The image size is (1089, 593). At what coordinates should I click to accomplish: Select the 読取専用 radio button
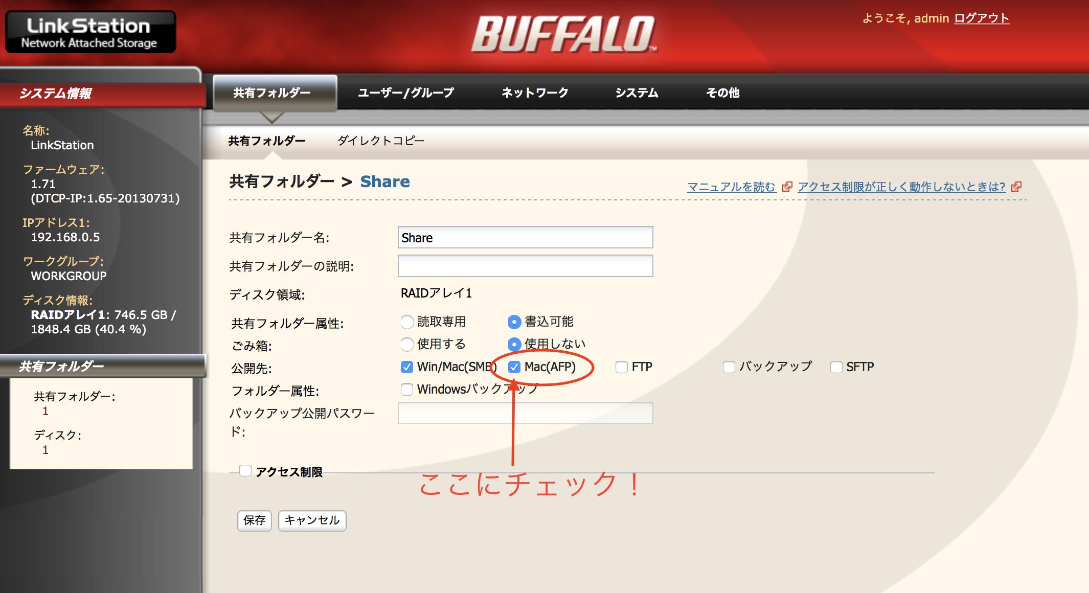coord(407,322)
